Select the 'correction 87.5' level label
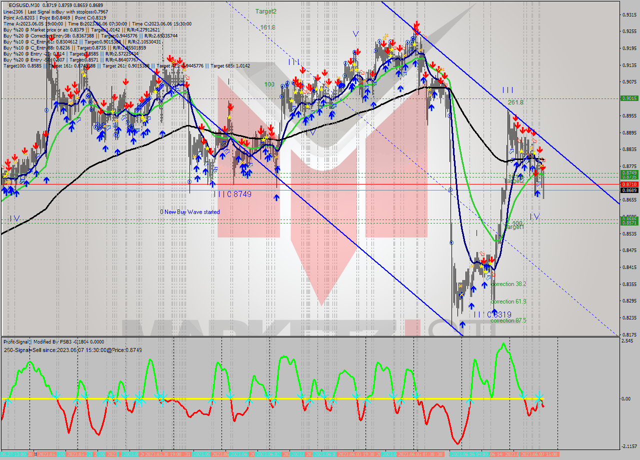640x460 pixels. [x=508, y=320]
